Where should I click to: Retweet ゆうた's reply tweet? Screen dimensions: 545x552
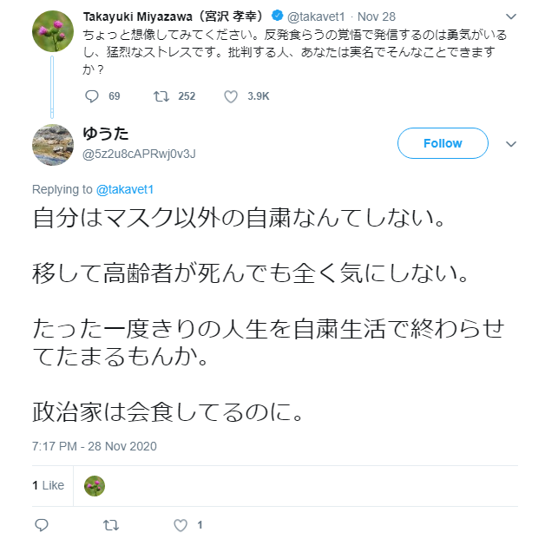pyautogui.click(x=110, y=525)
